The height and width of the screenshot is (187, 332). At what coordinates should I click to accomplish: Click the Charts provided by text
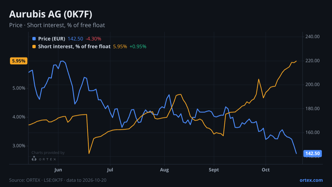point(48,153)
